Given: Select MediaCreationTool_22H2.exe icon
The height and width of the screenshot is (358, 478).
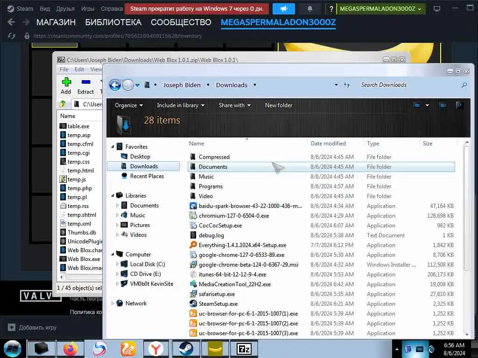Looking at the screenshot, I should pyautogui.click(x=193, y=284).
